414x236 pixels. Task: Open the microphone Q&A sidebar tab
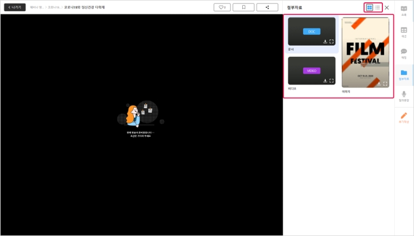tap(404, 96)
